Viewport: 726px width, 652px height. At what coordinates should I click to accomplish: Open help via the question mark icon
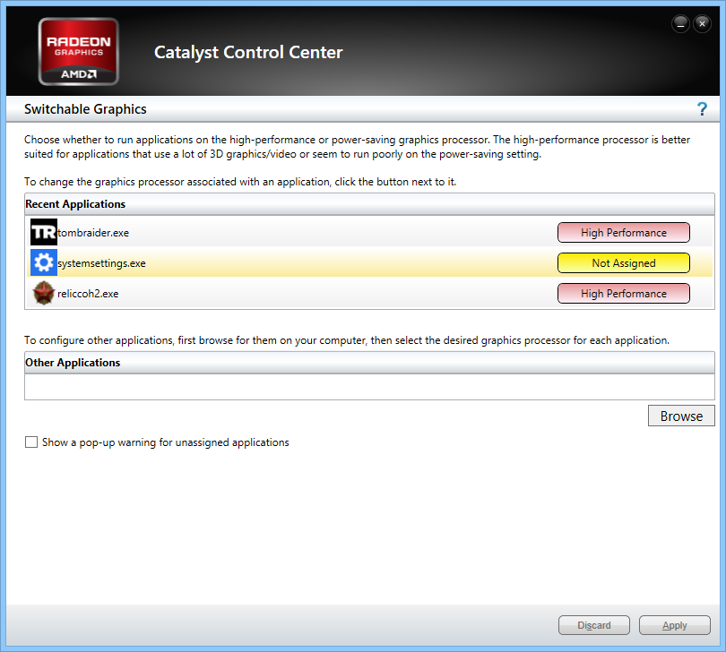point(702,109)
